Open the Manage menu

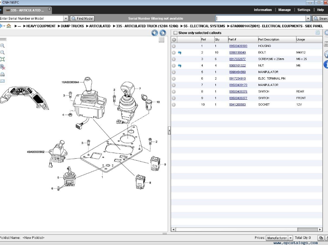[284, 10]
